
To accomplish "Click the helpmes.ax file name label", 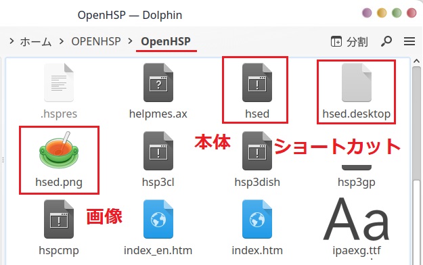I will point(158,114).
